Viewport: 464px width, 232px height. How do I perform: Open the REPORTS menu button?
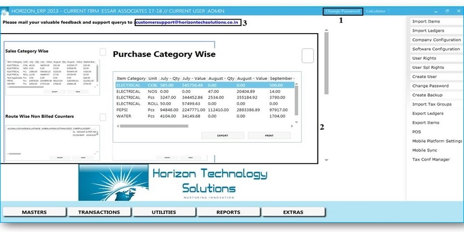pos(229,212)
